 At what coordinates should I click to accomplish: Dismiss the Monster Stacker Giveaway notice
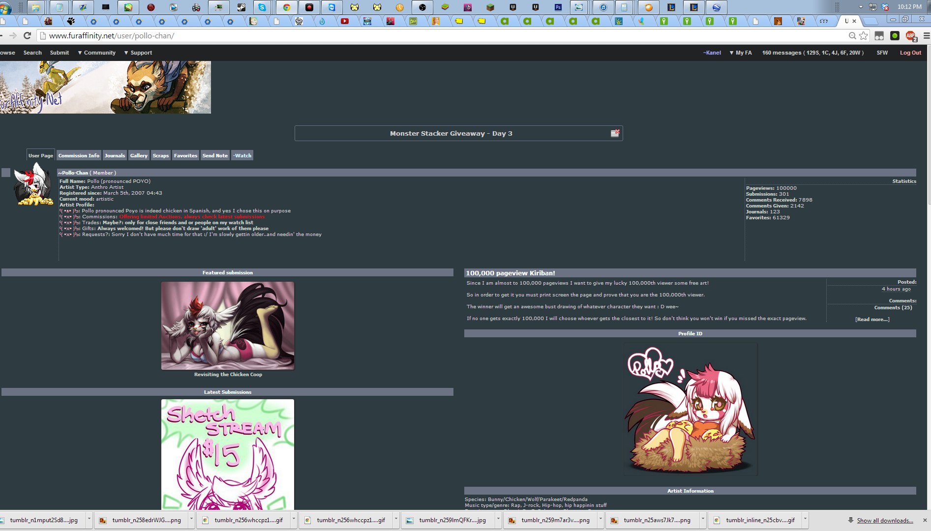click(x=615, y=133)
